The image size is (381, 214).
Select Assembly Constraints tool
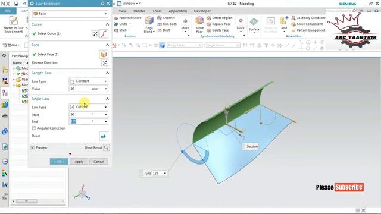coord(308,18)
